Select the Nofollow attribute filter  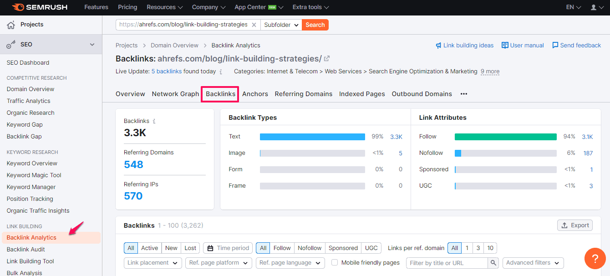click(310, 248)
